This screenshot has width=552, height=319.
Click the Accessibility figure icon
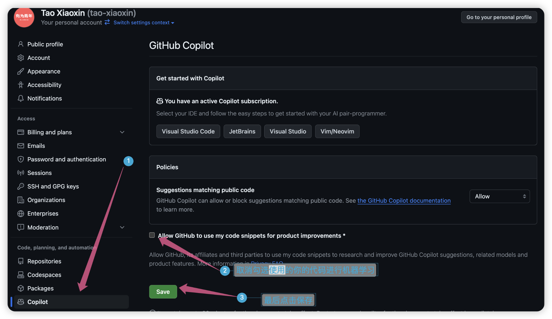[21, 85]
